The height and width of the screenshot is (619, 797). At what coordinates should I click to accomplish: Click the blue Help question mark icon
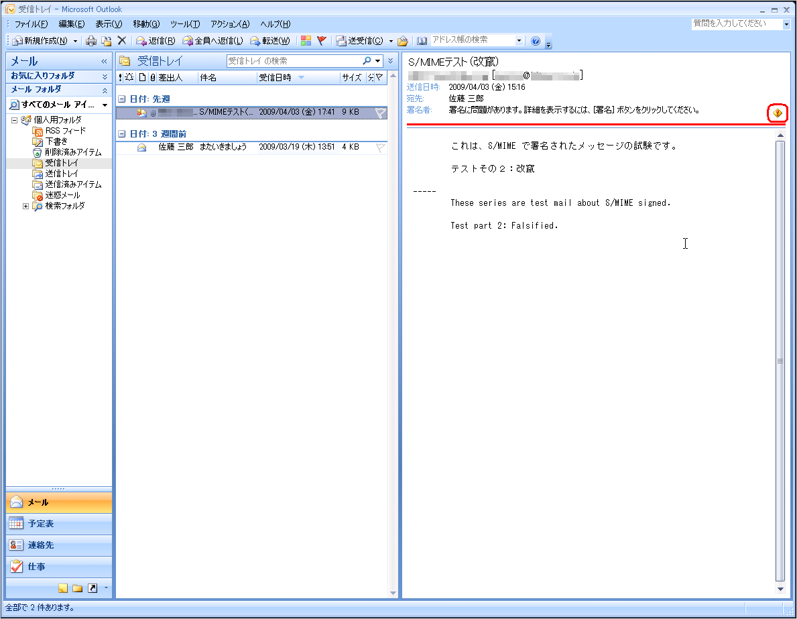535,41
